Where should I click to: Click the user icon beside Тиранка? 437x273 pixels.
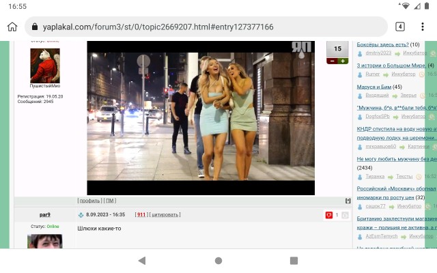tap(360, 177)
